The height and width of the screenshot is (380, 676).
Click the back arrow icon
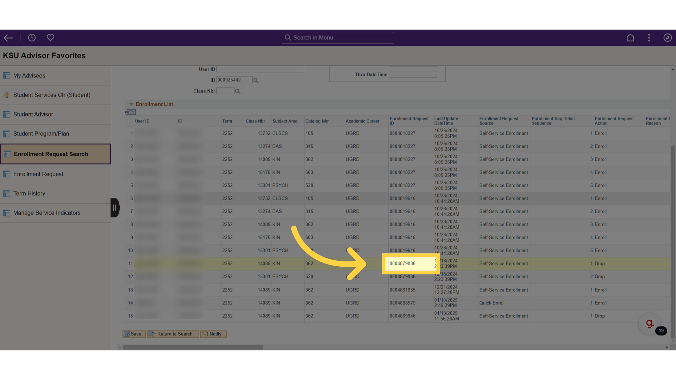pyautogui.click(x=8, y=38)
